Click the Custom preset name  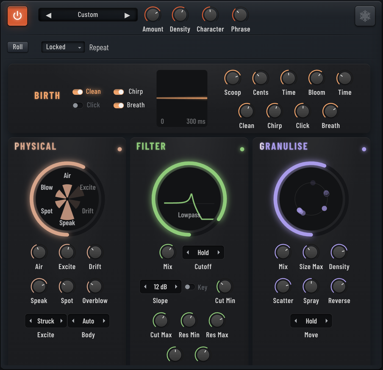point(88,15)
